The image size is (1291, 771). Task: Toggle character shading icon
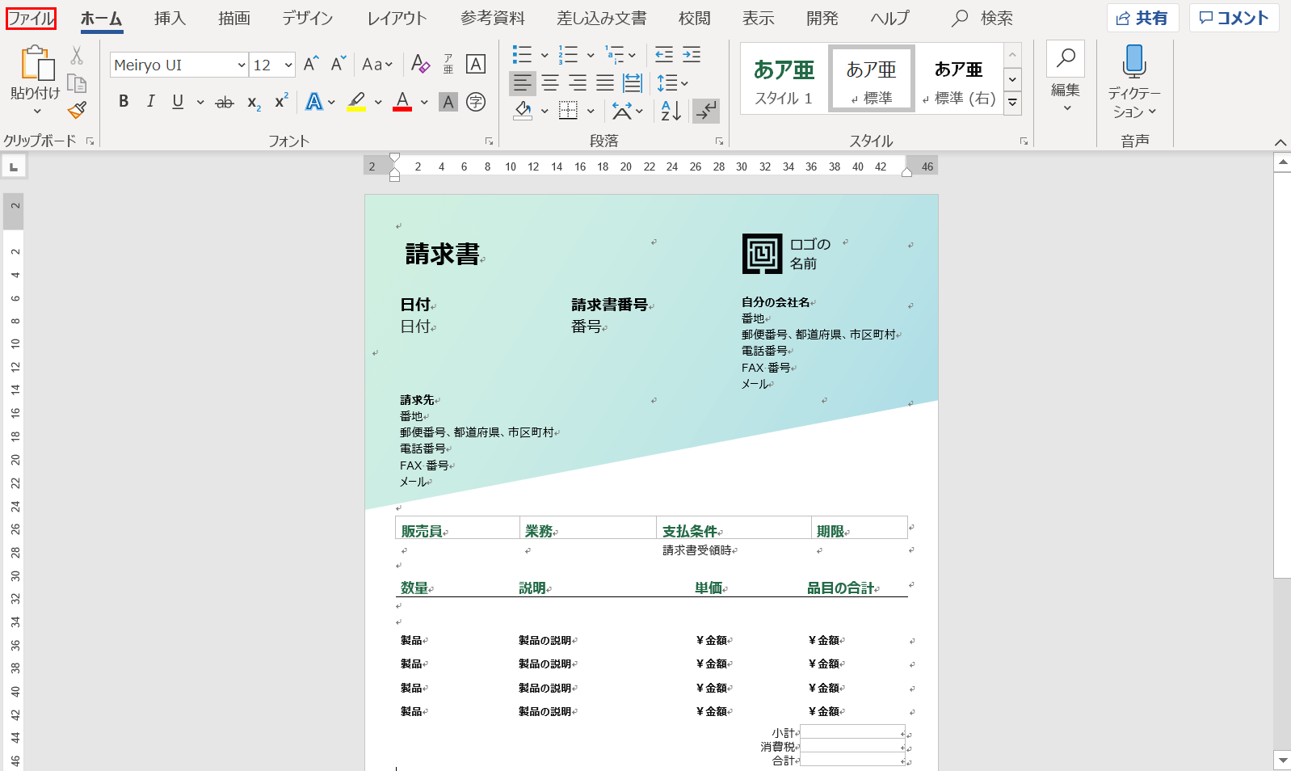click(448, 102)
